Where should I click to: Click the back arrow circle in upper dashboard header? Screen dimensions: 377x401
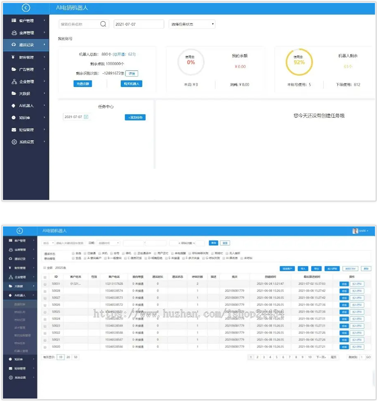(x=26, y=8)
